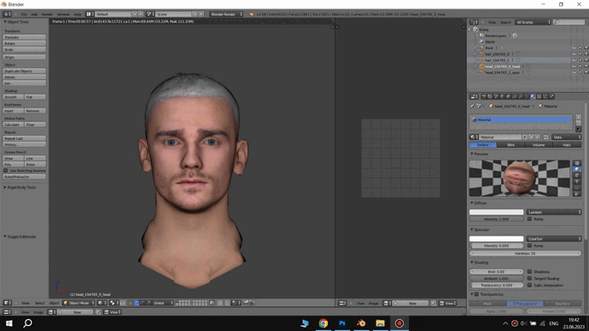
Task: Open the Add menu in the top bar
Action: tap(34, 15)
